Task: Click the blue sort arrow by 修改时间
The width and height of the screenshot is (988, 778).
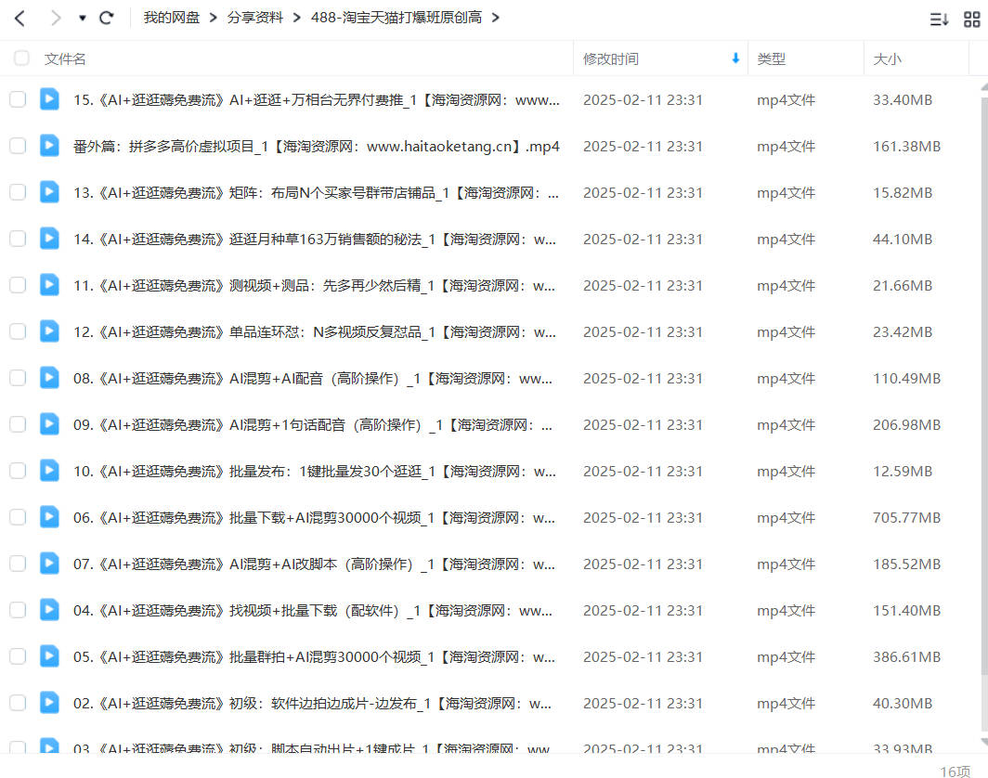Action: tap(735, 58)
